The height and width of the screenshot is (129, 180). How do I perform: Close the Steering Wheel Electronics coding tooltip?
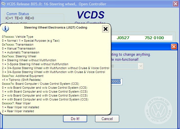[x=105, y=29]
